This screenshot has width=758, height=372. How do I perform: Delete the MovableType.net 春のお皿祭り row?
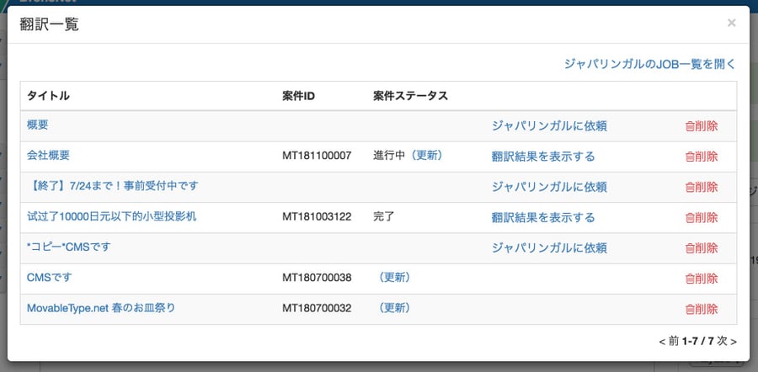point(702,309)
